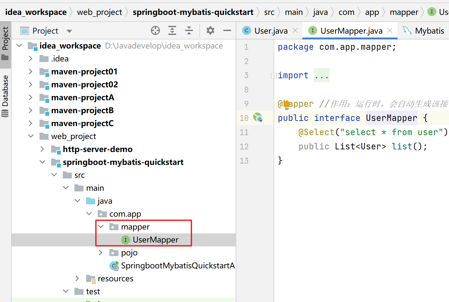Switch to the User.java editor tab
Screen dimensions: 449x302
point(271,31)
